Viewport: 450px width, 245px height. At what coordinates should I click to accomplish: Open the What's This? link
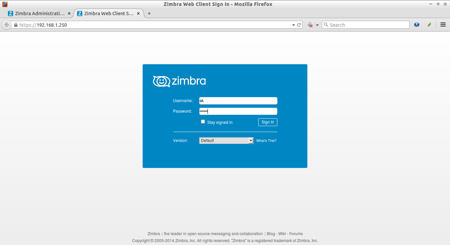coord(266,141)
